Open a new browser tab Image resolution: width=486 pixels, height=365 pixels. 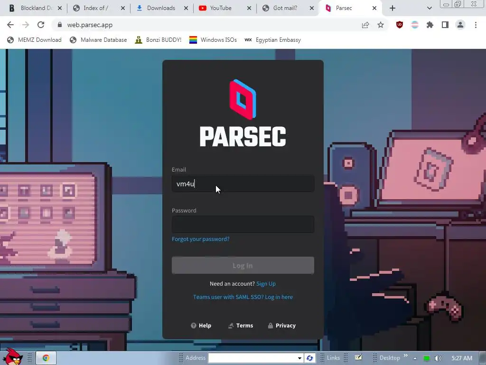point(393,8)
